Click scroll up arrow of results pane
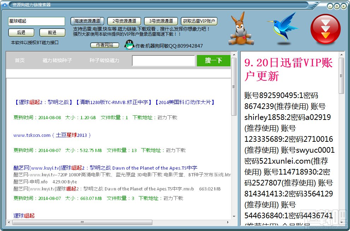The image size is (350, 231). click(234, 55)
